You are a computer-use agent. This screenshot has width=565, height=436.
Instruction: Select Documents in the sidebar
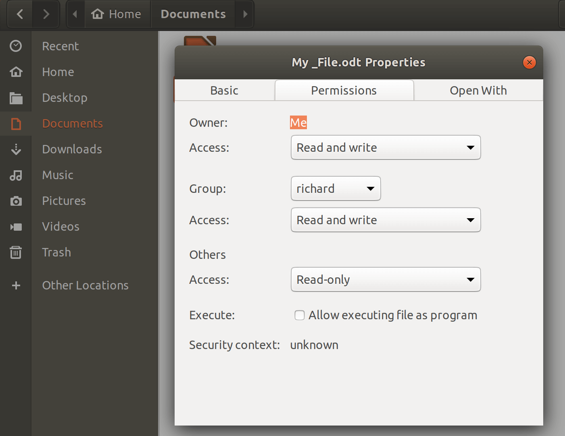click(x=73, y=124)
